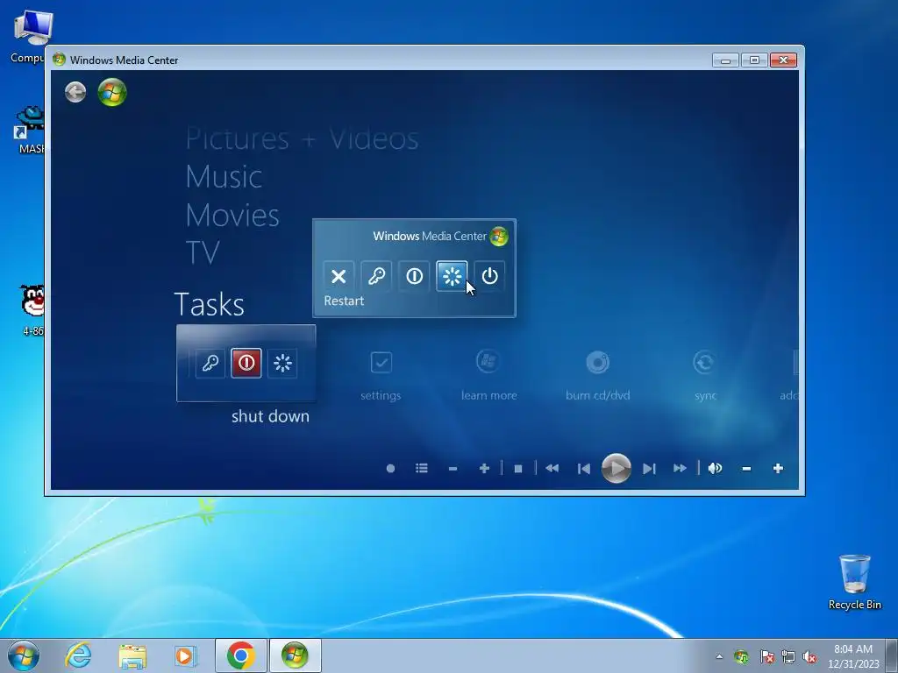Minimize the Windows Media Center window
The height and width of the screenshot is (673, 898).
tap(725, 60)
